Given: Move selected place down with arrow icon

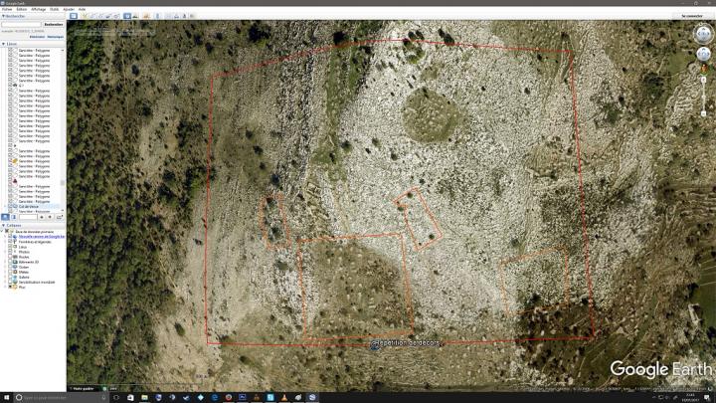Looking at the screenshot, I should pos(50,217).
